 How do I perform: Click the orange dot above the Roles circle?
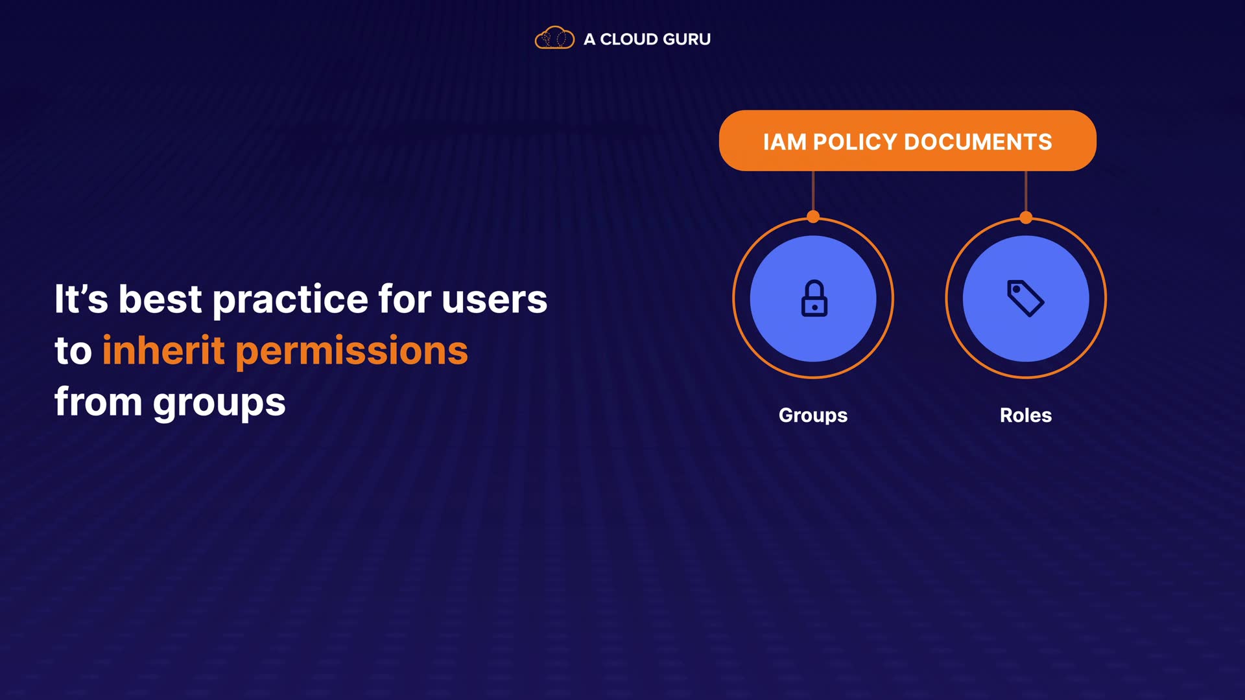(x=1026, y=217)
